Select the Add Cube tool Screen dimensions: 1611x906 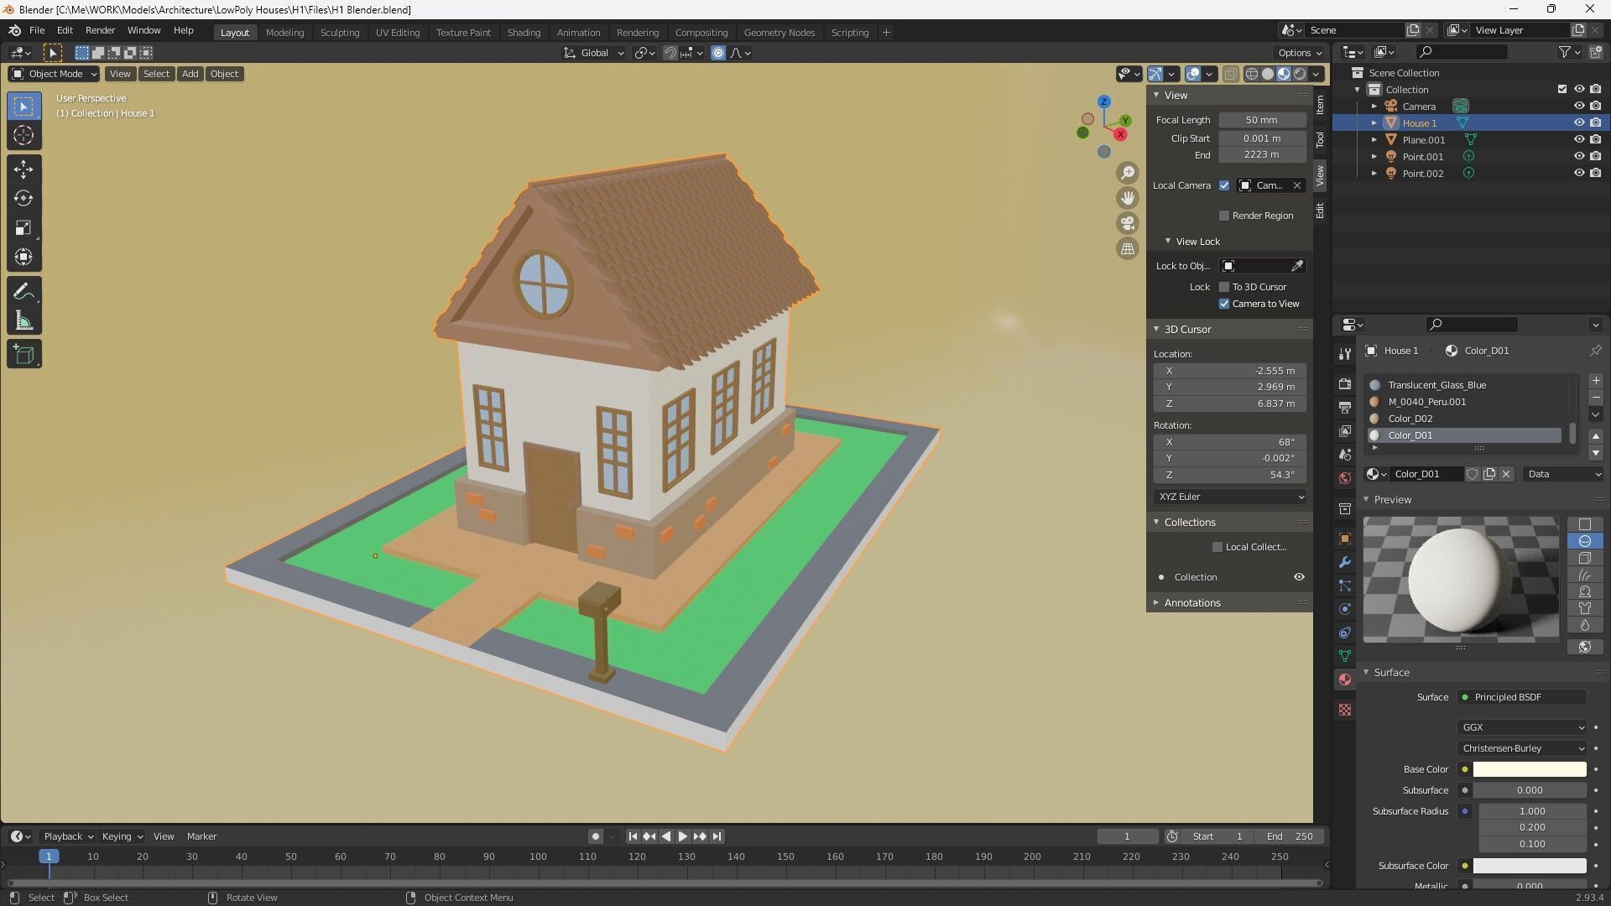click(x=23, y=354)
